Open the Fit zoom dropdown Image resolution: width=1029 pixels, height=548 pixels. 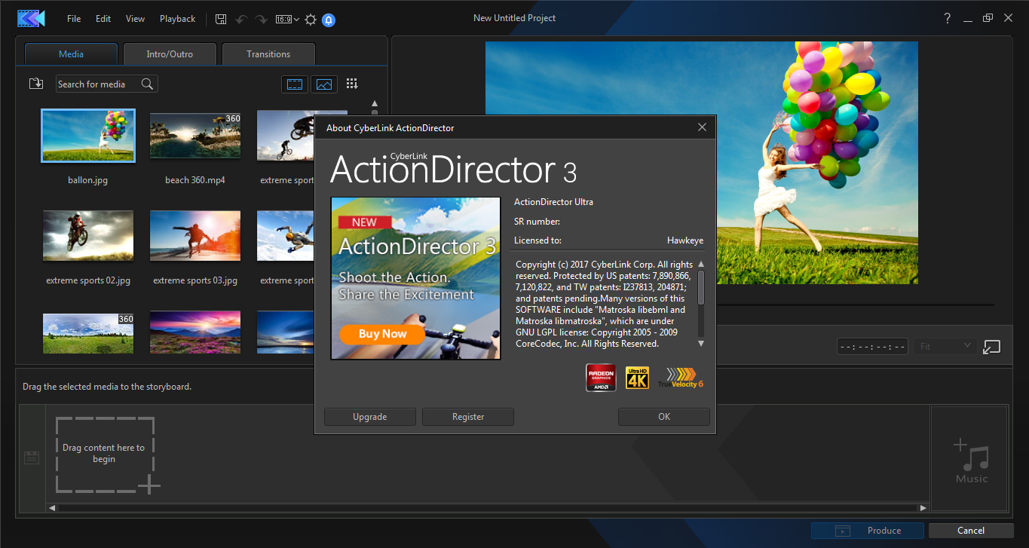(946, 347)
